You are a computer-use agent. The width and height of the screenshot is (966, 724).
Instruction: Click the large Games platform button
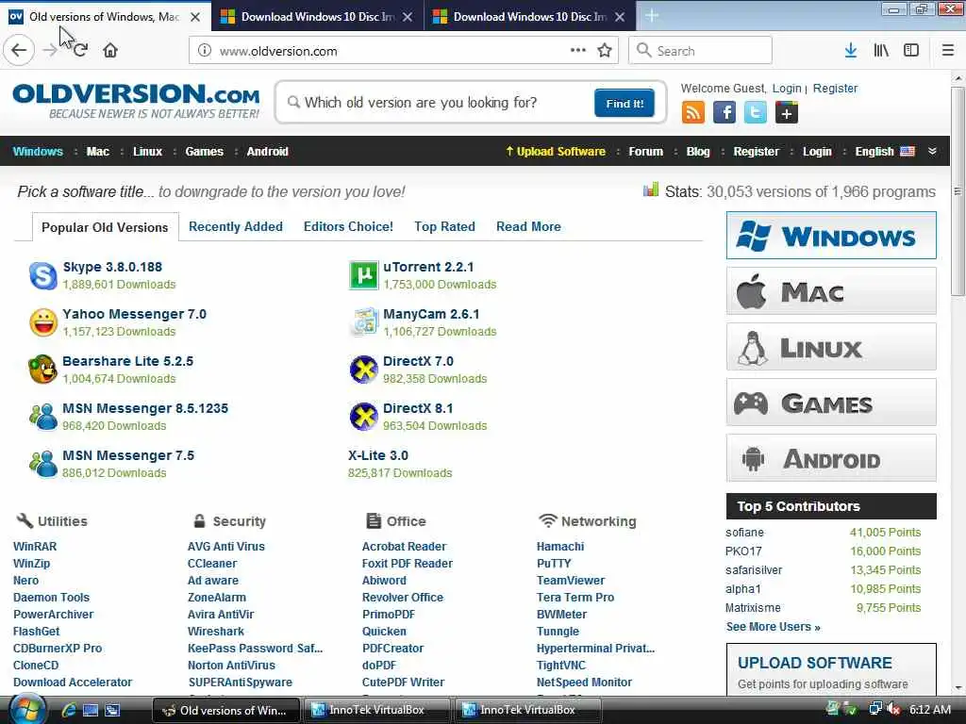[831, 403]
